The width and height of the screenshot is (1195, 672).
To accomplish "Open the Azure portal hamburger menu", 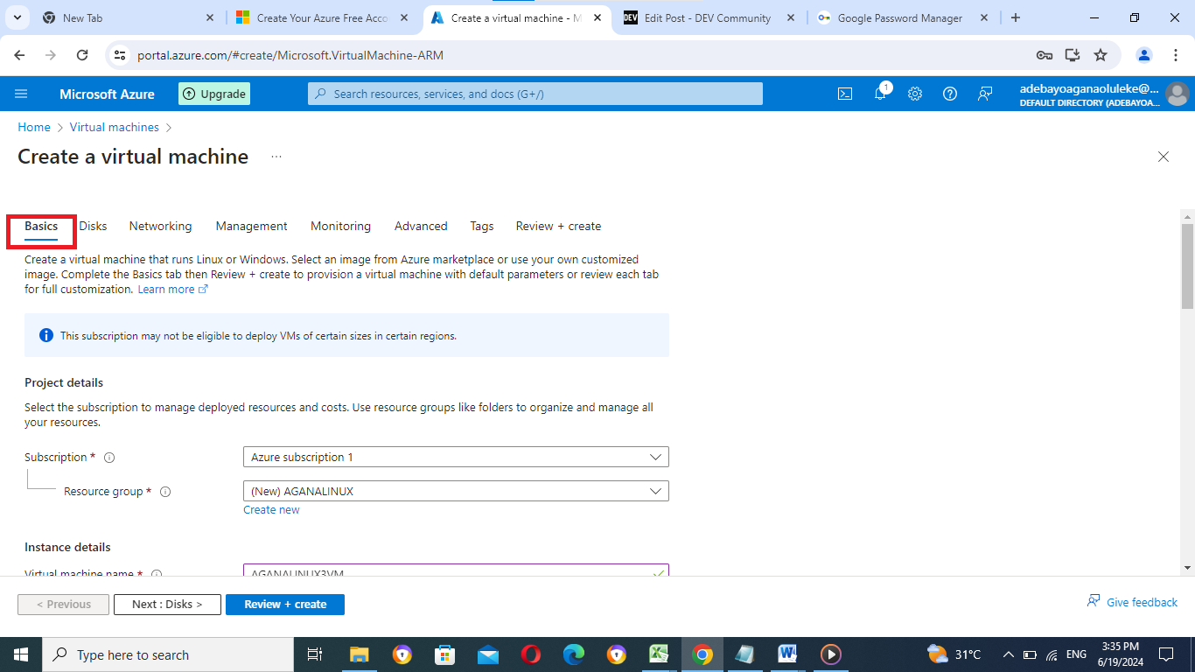I will pos(21,94).
